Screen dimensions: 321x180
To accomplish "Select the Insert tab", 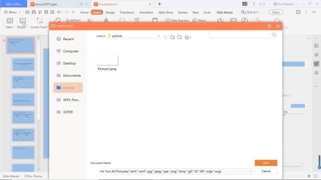I will pos(97,12).
